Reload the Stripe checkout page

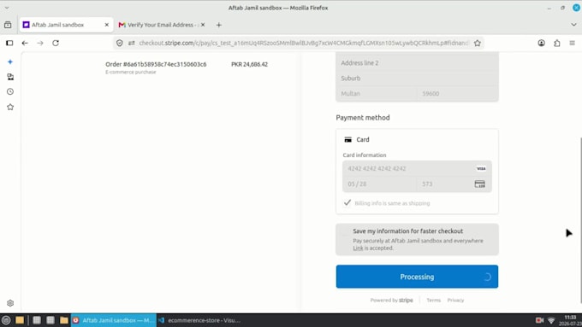56,43
